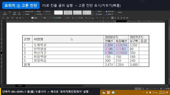The image size is (170, 95).
Task: Click the magnifier zoom icon in status bar
Action: (164, 89)
